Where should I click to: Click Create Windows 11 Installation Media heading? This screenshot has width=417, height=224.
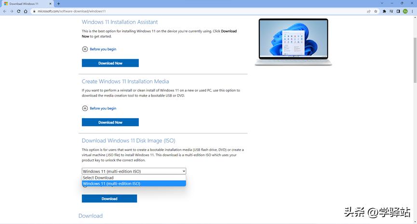125,81
